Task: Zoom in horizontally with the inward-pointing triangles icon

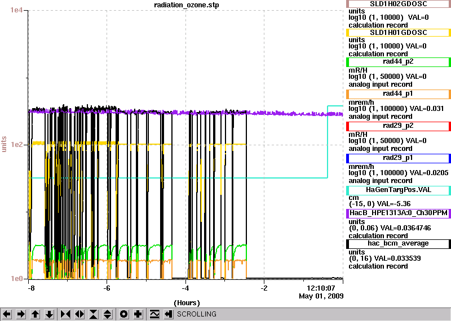Action: tap(65, 314)
